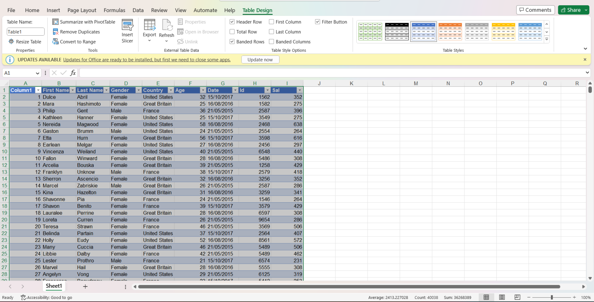Switch to Page Break Preview icon
Viewport: 594px width, 302px height.
[x=517, y=297]
